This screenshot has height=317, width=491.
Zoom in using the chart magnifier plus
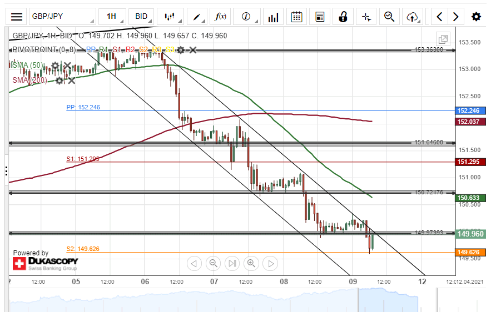(x=251, y=263)
